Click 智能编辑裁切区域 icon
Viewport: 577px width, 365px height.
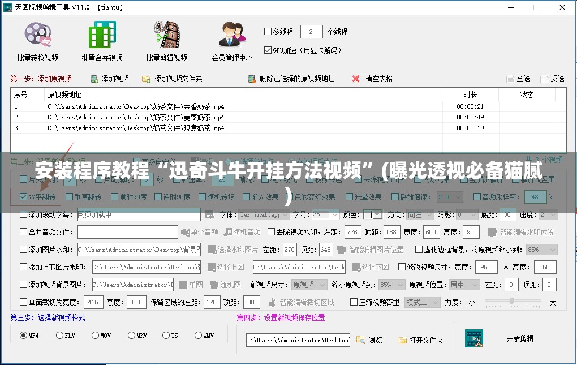(x=272, y=302)
